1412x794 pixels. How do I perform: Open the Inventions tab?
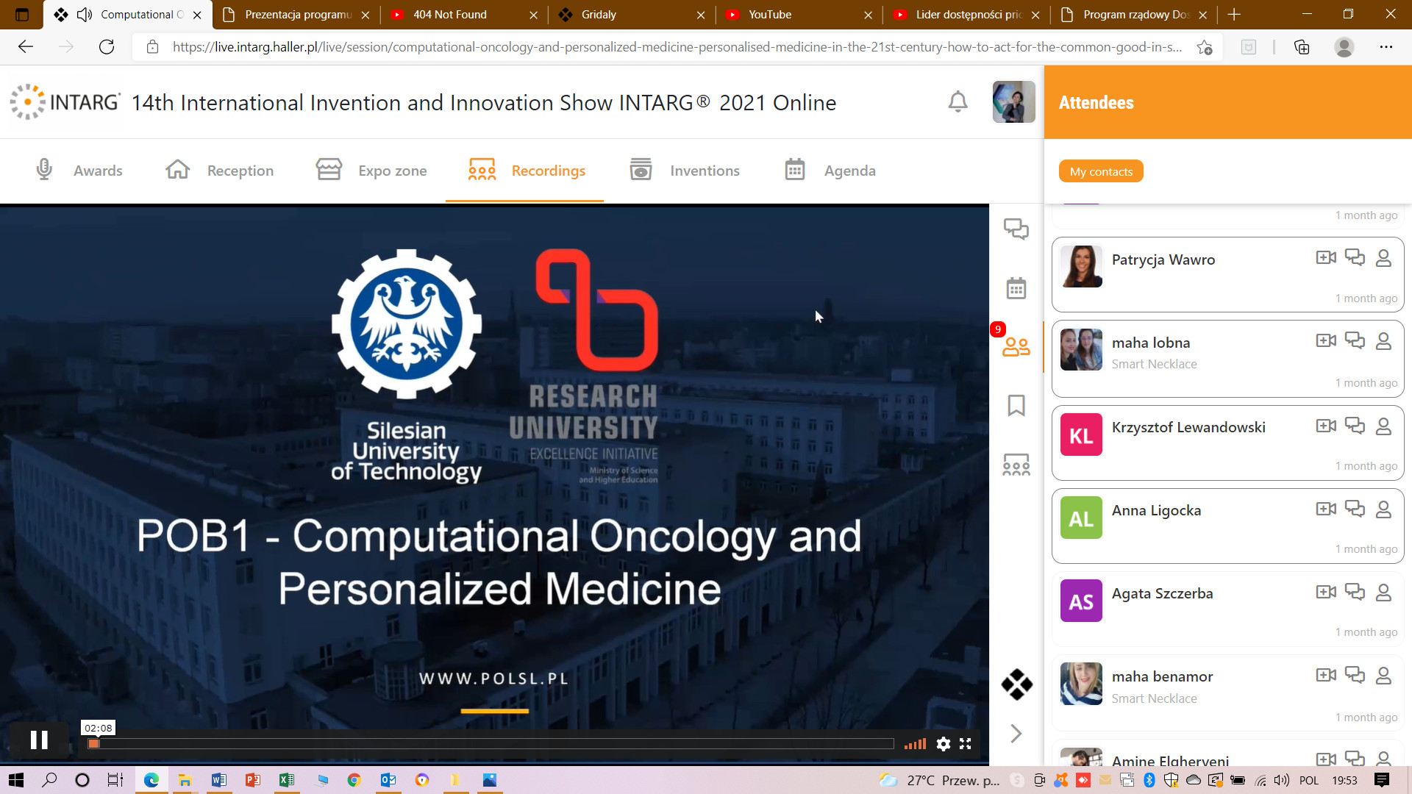685,171
